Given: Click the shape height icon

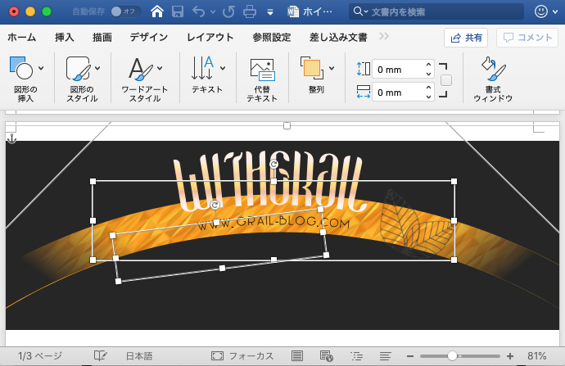Looking at the screenshot, I should [364, 69].
